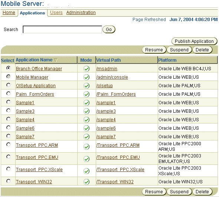The height and width of the screenshot is (197, 219).
Task: Follow the /olsetup virtual path link
Action: pos(105,86)
